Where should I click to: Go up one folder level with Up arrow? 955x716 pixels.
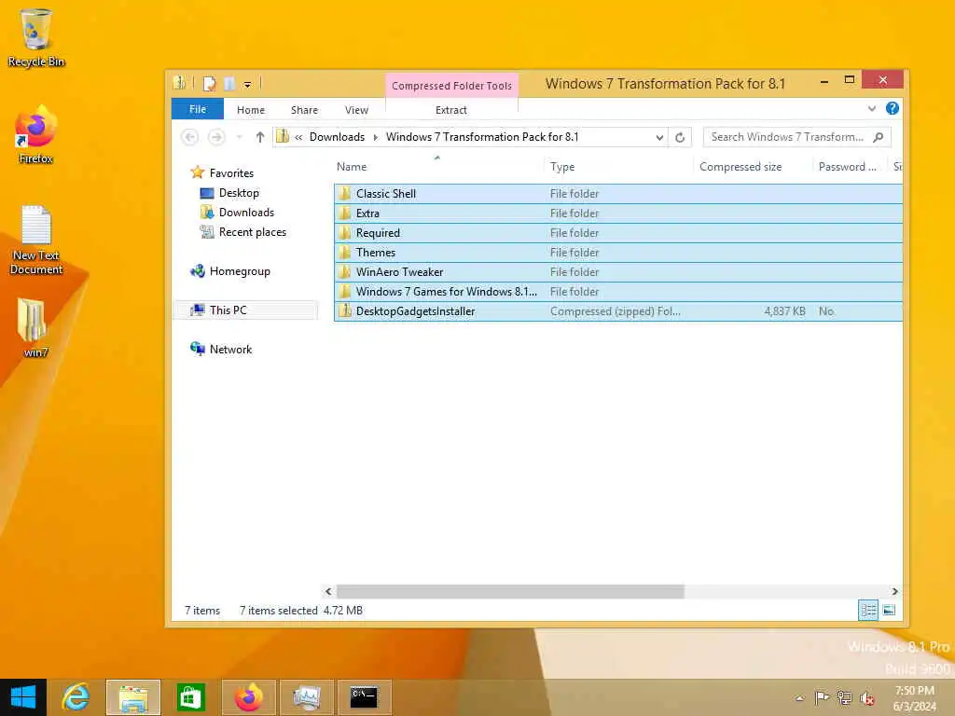click(x=260, y=138)
